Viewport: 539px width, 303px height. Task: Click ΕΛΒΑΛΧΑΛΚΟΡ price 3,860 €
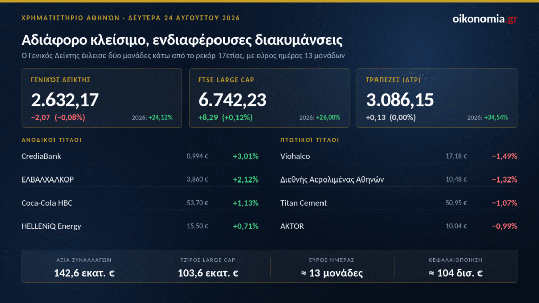197,179
